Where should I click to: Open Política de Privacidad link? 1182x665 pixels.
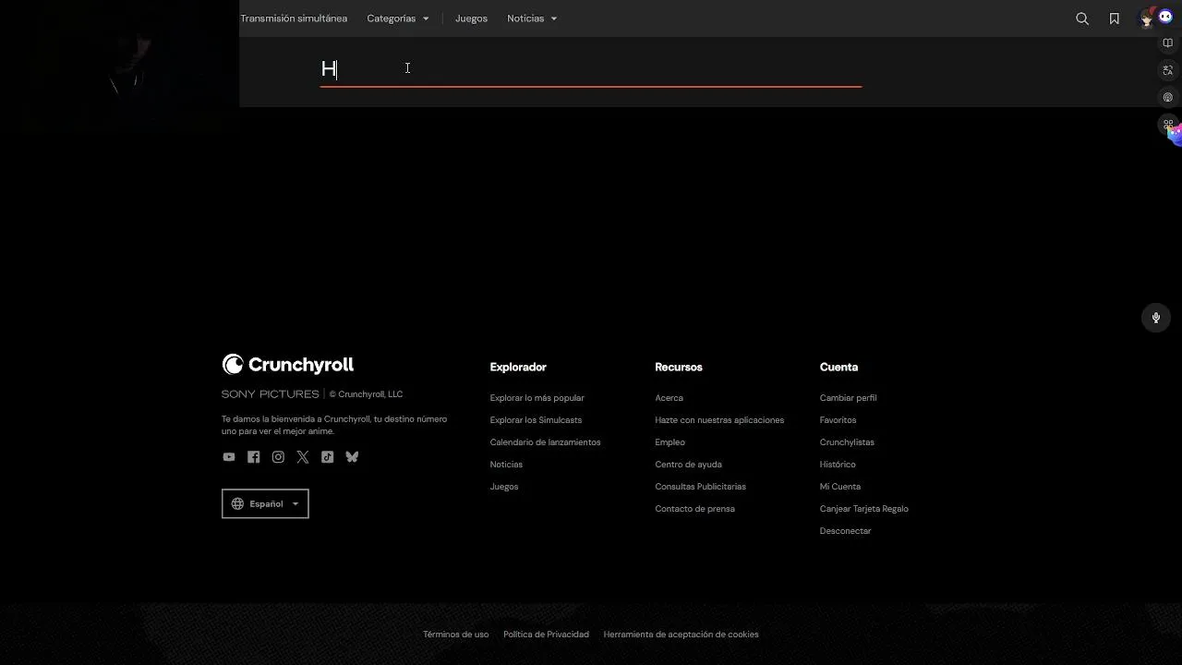[546, 635]
